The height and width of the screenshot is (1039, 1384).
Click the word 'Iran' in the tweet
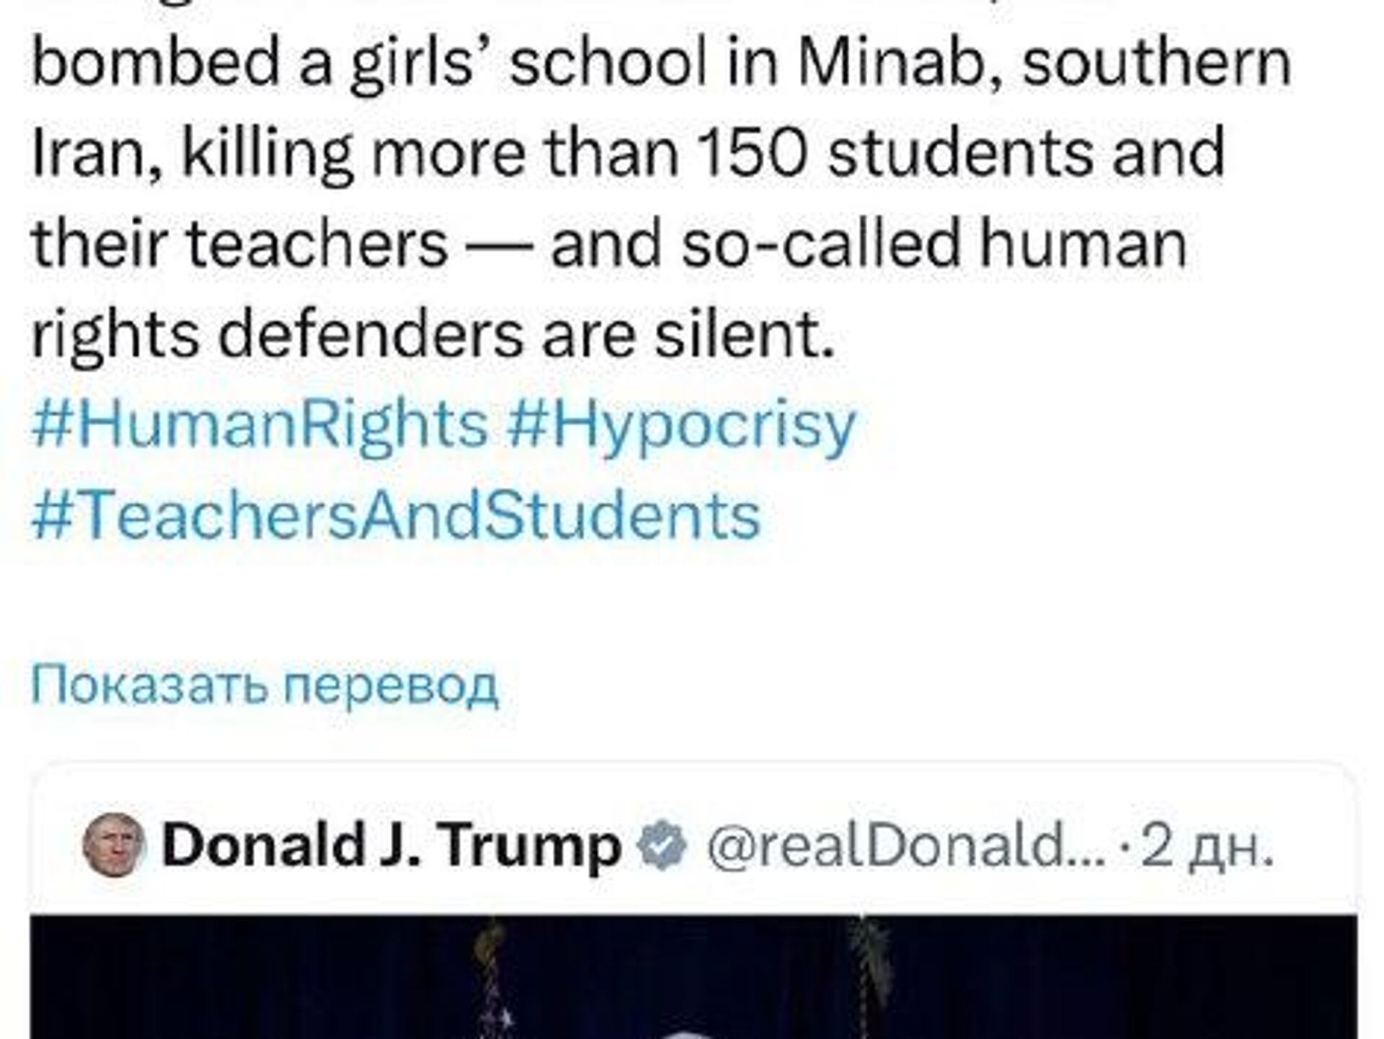pyautogui.click(x=94, y=153)
